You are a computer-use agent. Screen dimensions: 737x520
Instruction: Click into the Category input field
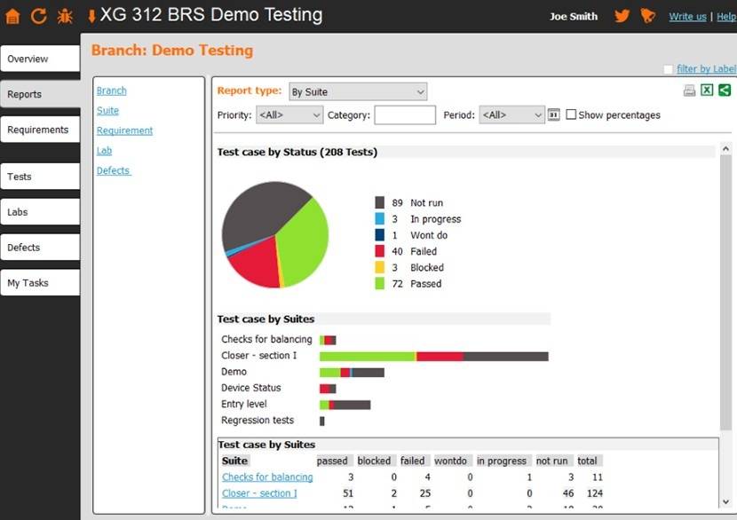pos(405,114)
